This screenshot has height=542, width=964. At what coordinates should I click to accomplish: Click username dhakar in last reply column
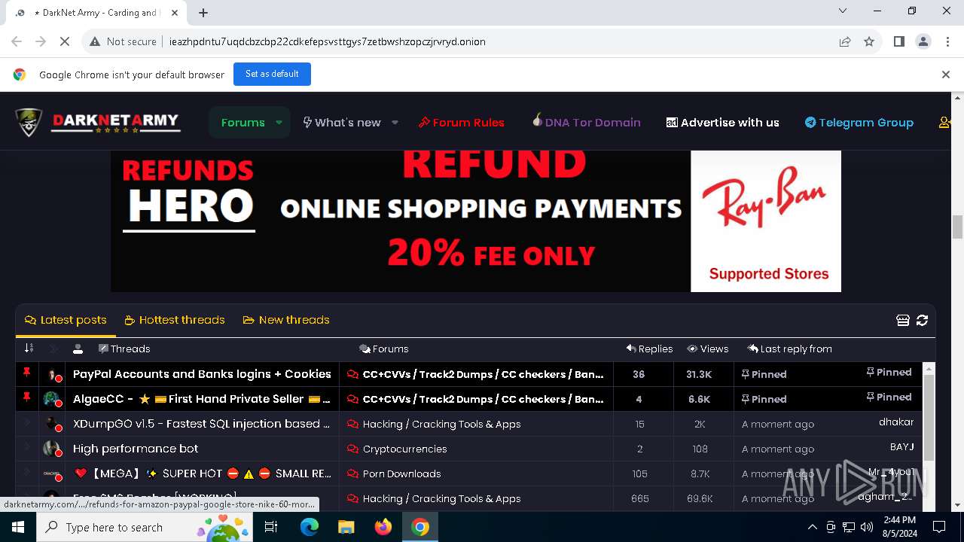point(895,422)
